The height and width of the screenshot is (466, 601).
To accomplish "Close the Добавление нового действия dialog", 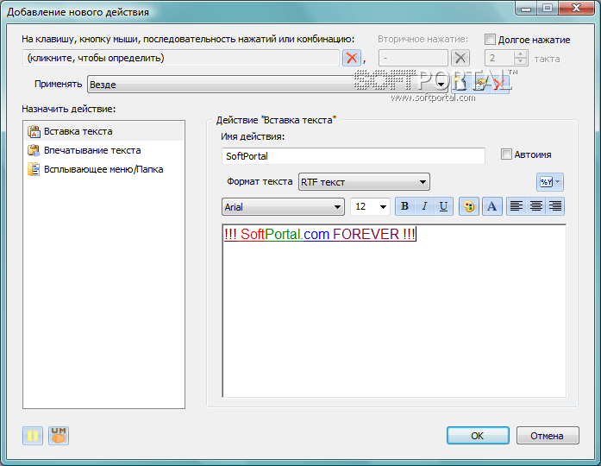I will tap(576, 8).
